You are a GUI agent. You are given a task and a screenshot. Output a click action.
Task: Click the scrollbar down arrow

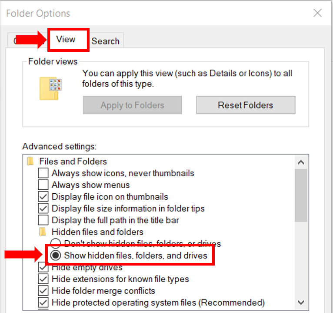pos(301,302)
